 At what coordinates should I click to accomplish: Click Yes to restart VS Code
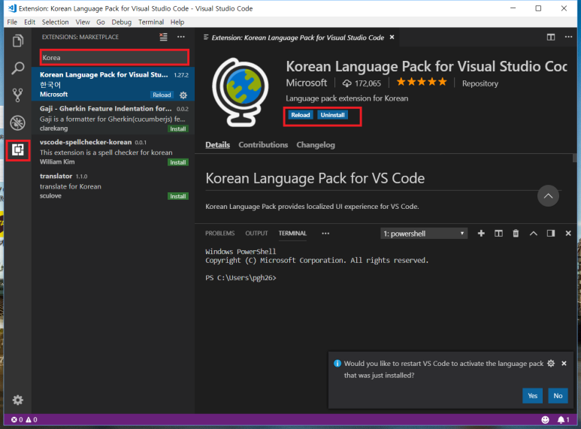tap(532, 396)
